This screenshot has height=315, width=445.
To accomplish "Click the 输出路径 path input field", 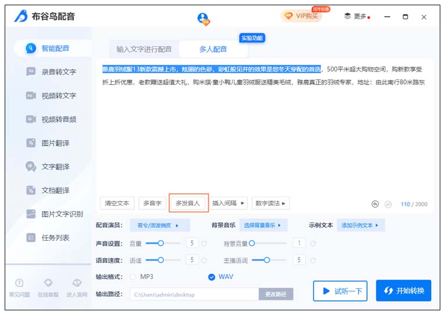I will [x=193, y=295].
